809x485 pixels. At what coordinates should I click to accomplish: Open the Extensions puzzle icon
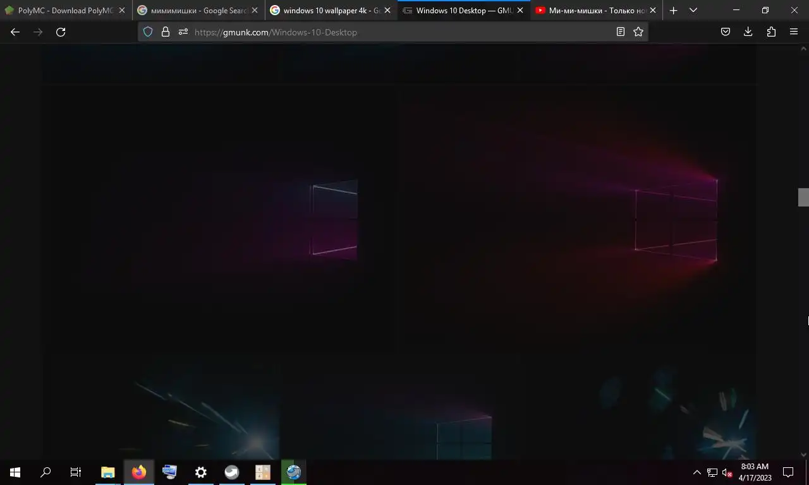tap(771, 32)
